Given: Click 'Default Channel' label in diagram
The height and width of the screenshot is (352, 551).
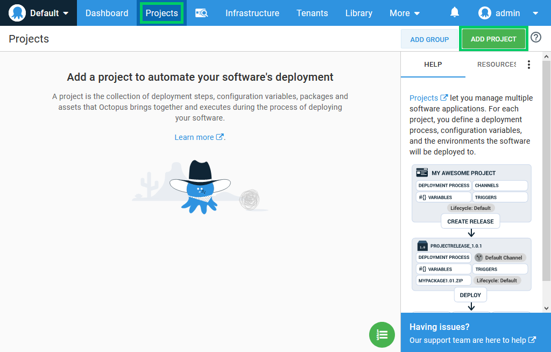Looking at the screenshot, I should coord(500,257).
